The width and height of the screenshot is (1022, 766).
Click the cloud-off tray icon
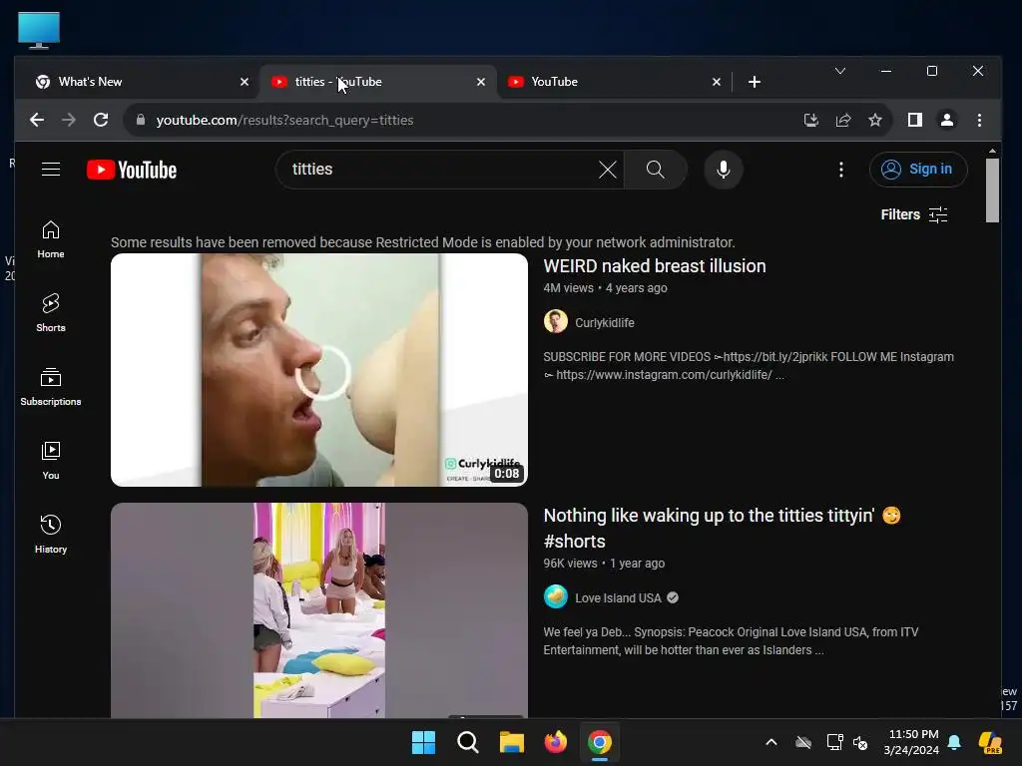pyautogui.click(x=803, y=742)
